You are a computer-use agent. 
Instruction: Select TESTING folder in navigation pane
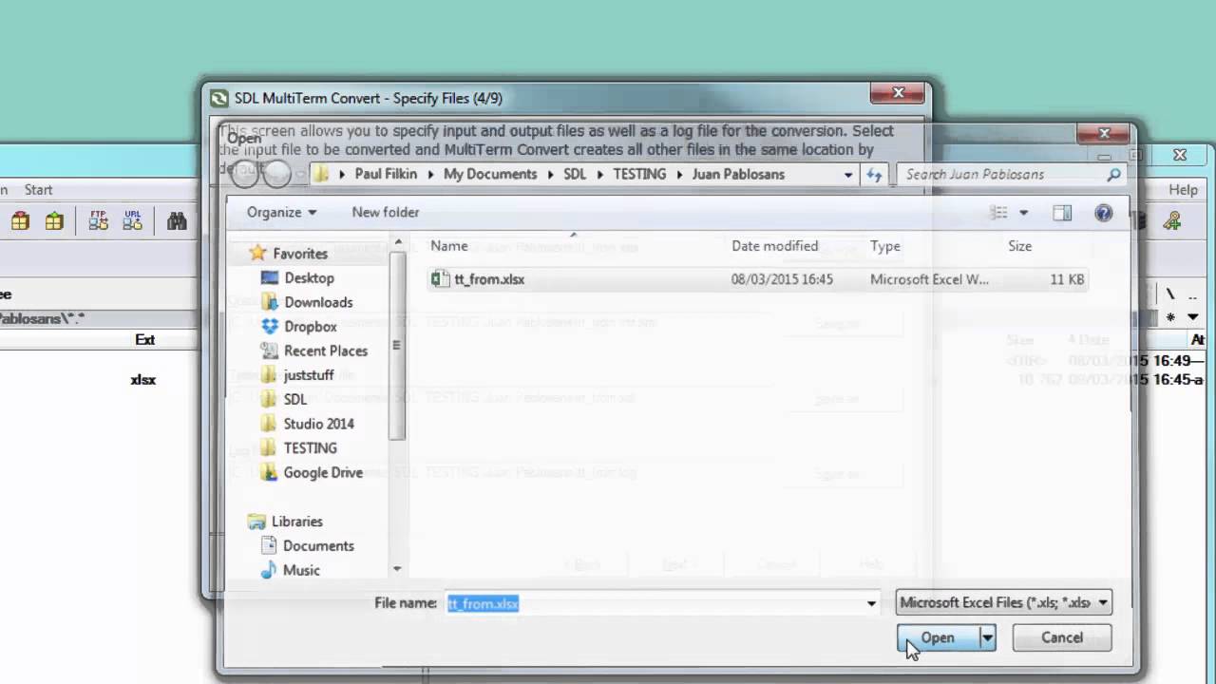click(x=310, y=447)
